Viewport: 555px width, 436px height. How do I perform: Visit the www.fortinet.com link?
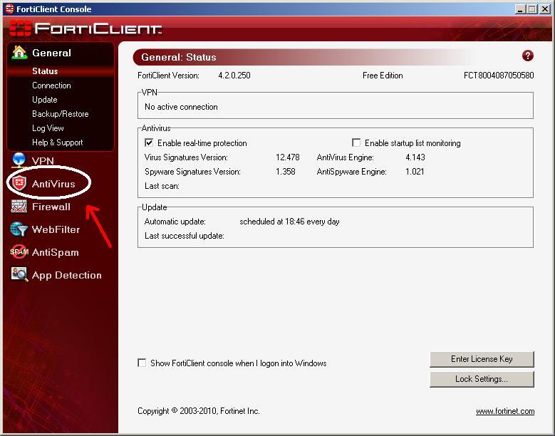click(505, 411)
